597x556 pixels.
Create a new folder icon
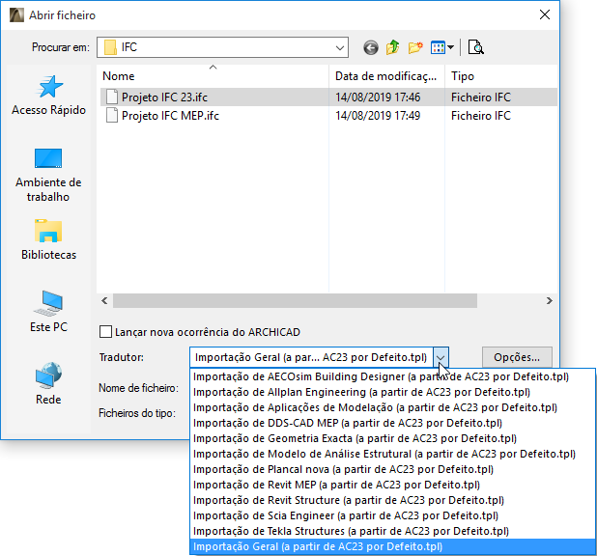click(415, 47)
